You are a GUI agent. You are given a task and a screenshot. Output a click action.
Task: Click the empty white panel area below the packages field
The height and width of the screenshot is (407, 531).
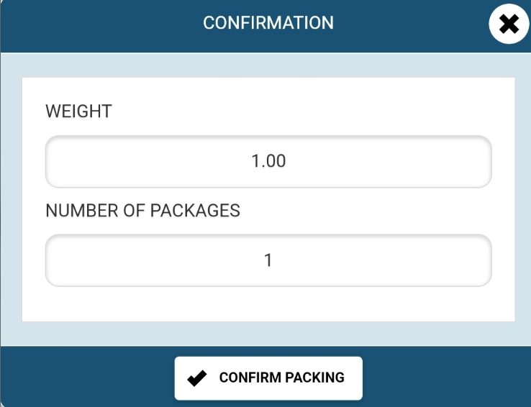click(268, 304)
